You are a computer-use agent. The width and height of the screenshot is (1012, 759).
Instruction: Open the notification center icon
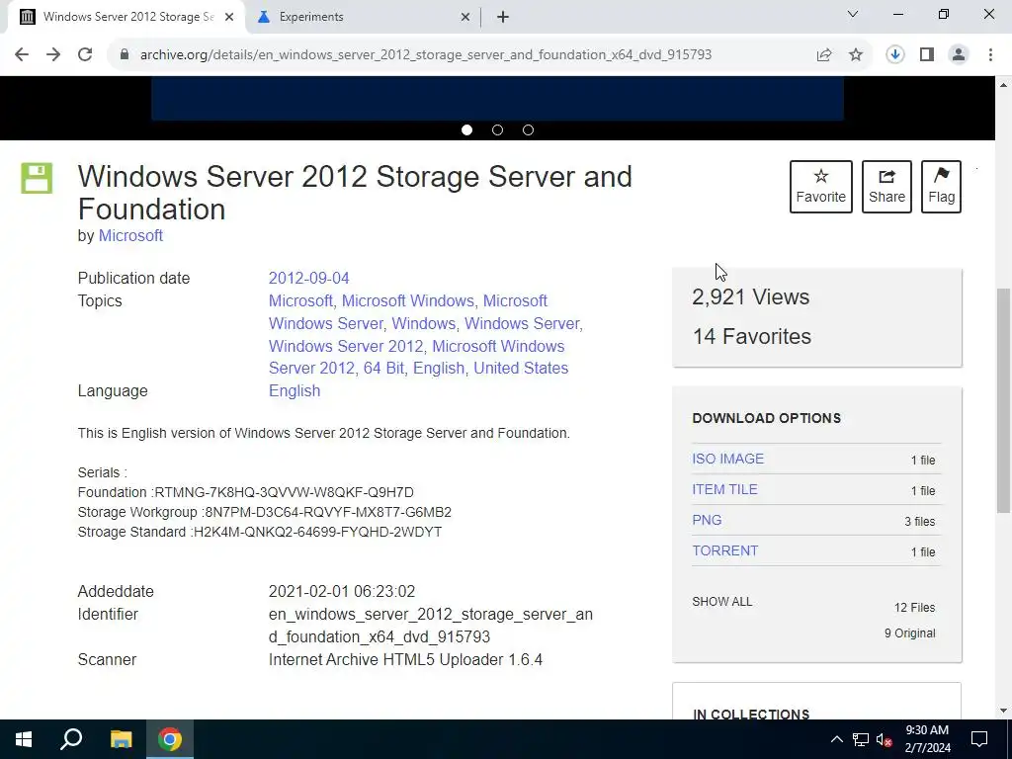coord(979,739)
